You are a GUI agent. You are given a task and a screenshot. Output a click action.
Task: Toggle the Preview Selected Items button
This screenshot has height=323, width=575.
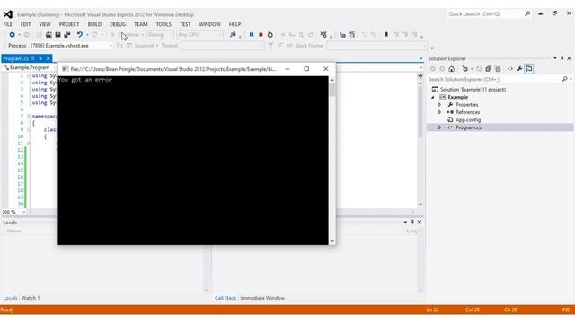coord(529,69)
